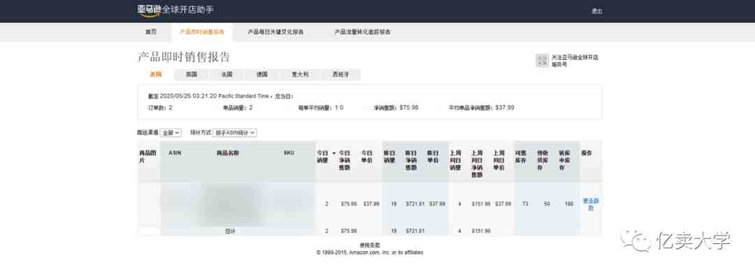Click the 退出 logout link
This screenshot has width=755, height=274.
(x=596, y=12)
